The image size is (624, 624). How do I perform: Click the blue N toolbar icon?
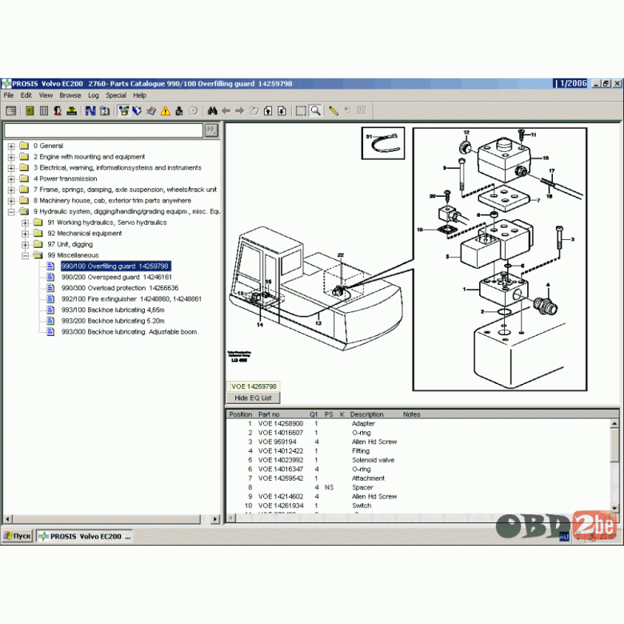tap(90, 111)
